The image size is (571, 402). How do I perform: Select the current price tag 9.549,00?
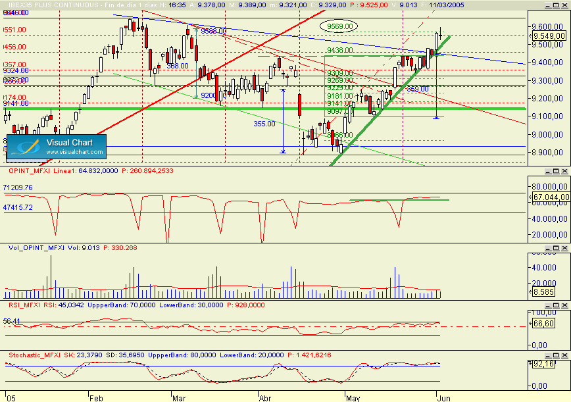pyautogui.click(x=549, y=36)
